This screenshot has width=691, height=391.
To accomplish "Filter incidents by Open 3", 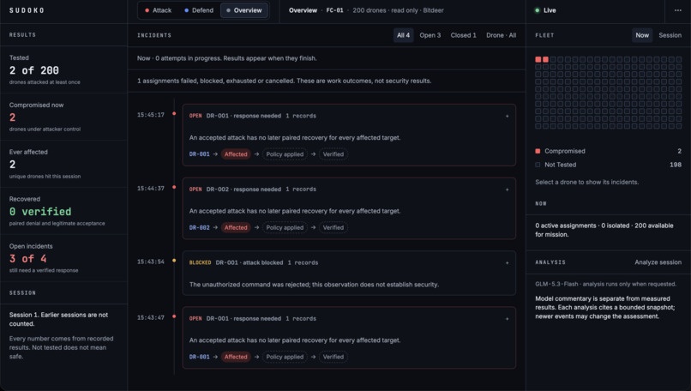I will click(x=430, y=35).
